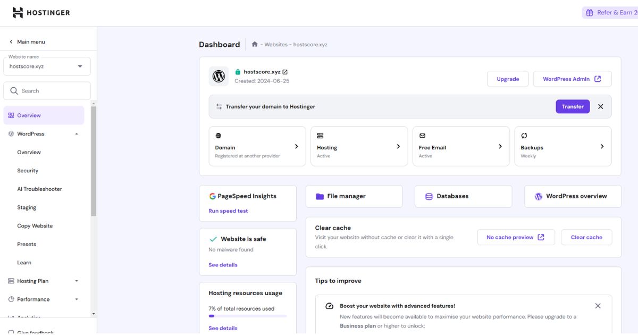Click the search magnifier icon
Image resolution: width=638 pixels, height=335 pixels.
[x=14, y=91]
